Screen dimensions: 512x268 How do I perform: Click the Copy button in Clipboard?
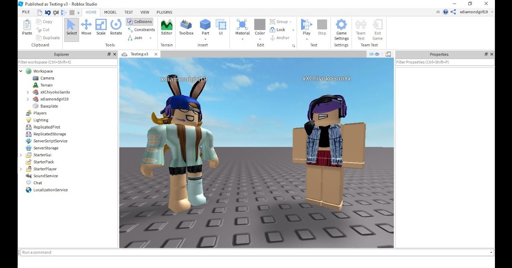(44, 22)
